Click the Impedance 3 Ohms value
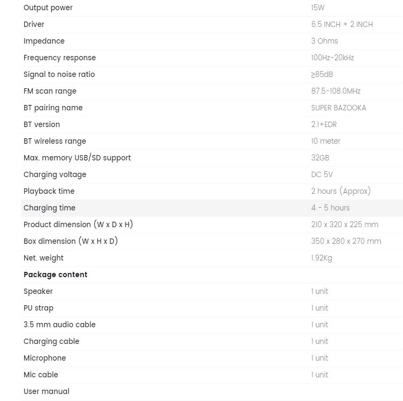 (324, 41)
